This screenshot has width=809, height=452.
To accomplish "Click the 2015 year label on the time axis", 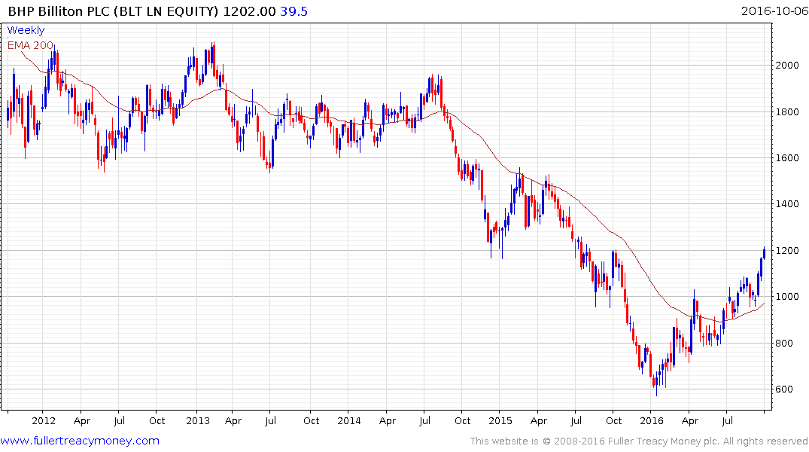I will (500, 421).
